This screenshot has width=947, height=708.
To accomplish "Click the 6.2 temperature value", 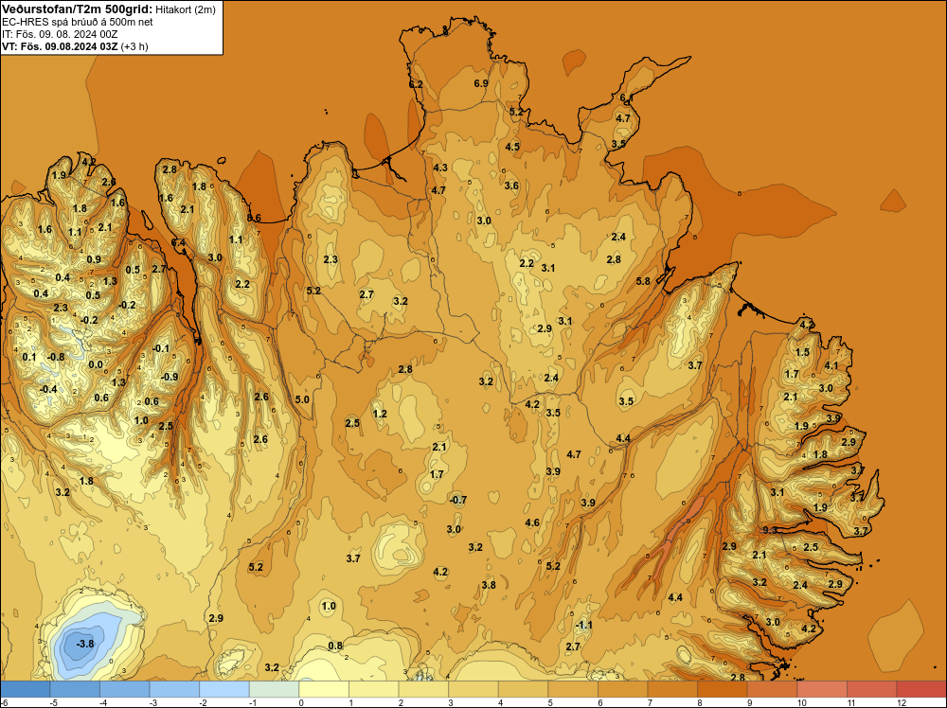I will pos(416,84).
